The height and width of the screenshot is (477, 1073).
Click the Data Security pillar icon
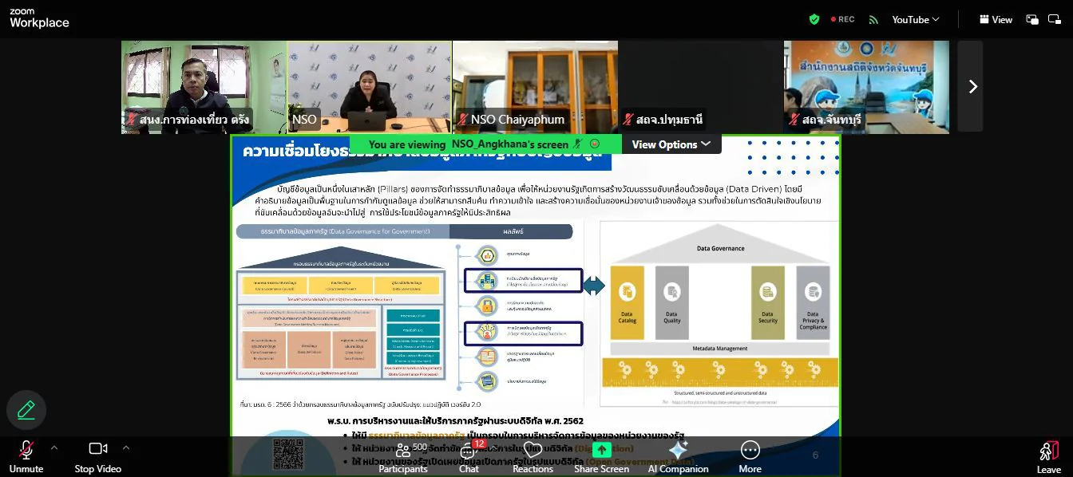(768, 291)
